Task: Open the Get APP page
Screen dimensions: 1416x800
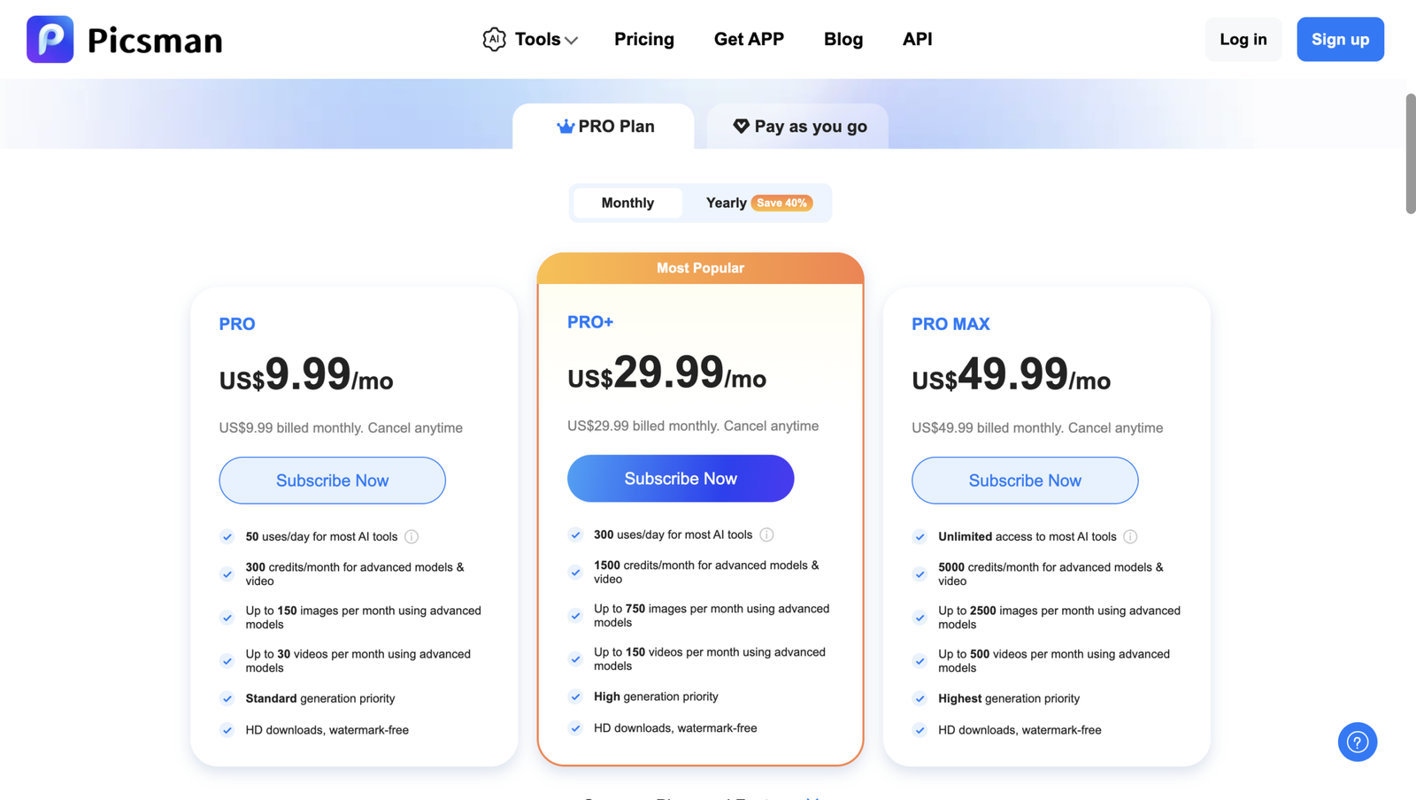Action: pyautogui.click(x=749, y=39)
